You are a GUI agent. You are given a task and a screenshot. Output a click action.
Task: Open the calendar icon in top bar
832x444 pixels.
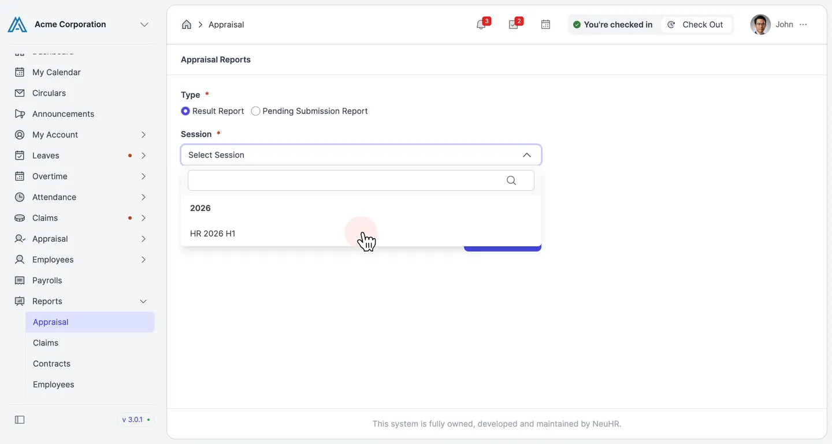pyautogui.click(x=545, y=25)
